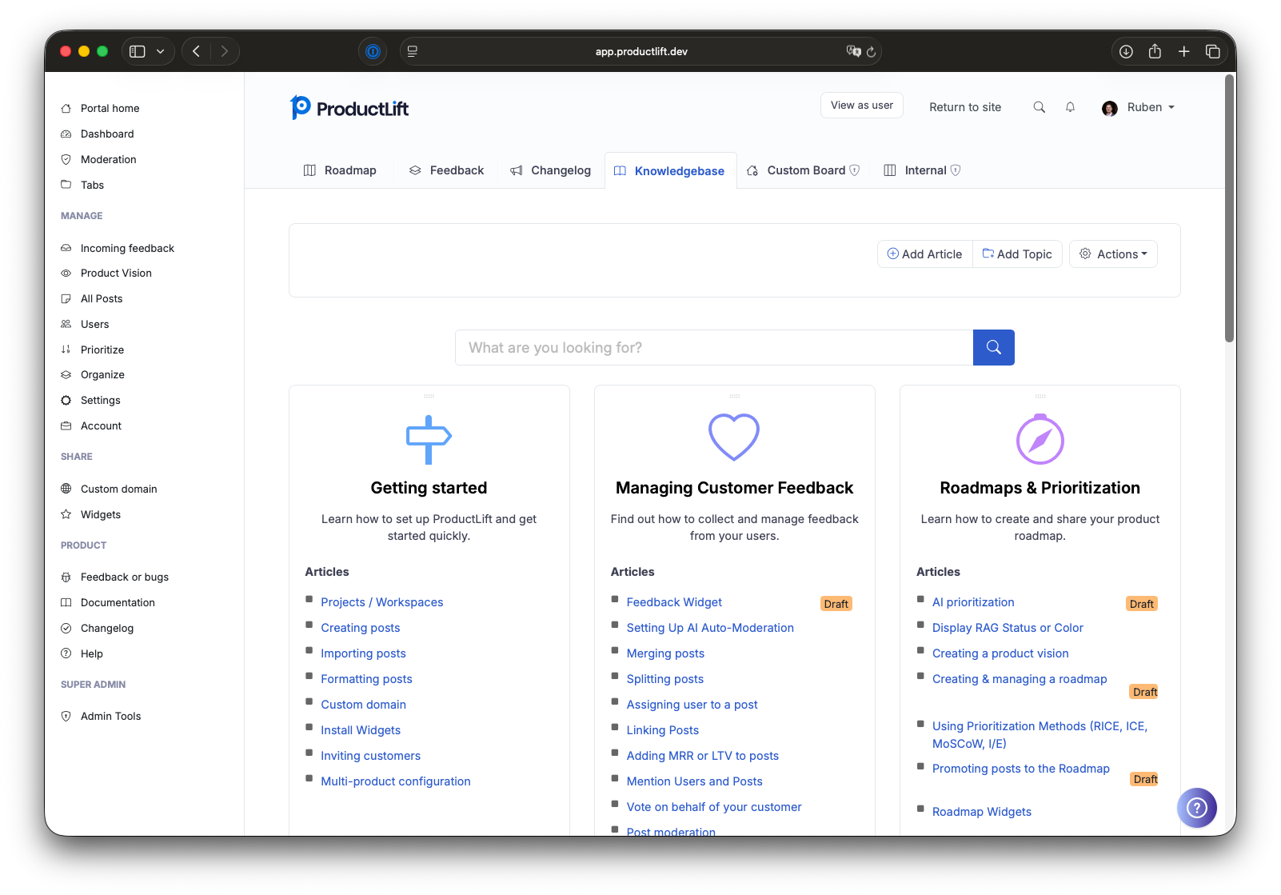
Task: Click the compass icon for Roadmaps & Prioritization
Action: coord(1040,438)
